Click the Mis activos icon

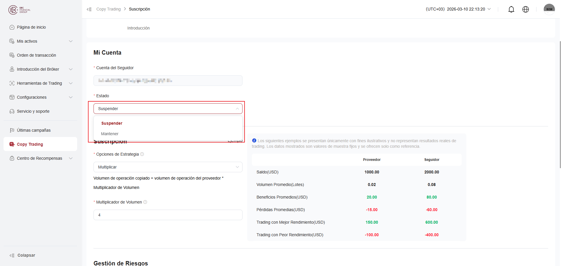point(12,41)
